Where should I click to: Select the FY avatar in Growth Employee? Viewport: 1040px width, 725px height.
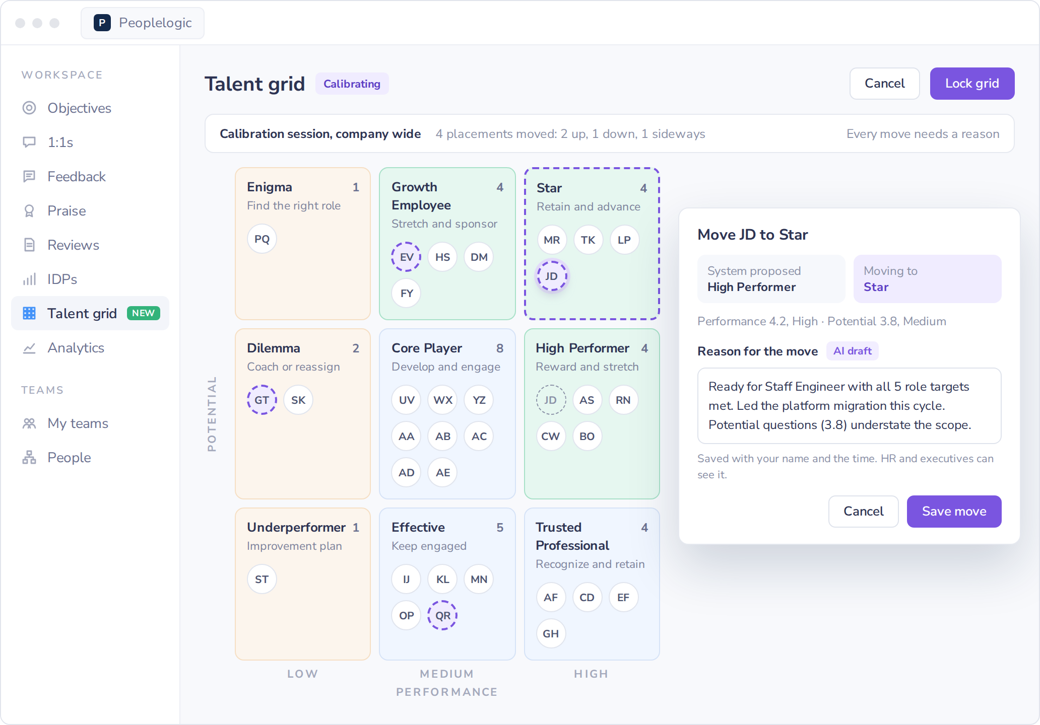[x=406, y=293]
